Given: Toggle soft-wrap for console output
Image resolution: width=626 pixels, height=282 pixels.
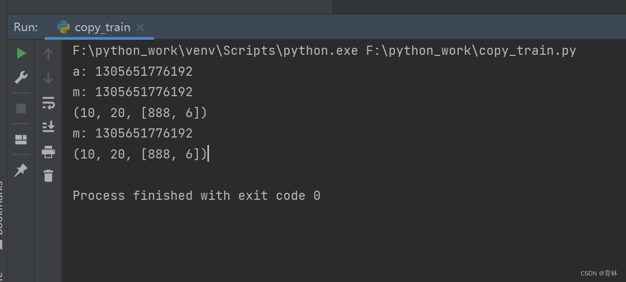Looking at the screenshot, I should 48,103.
